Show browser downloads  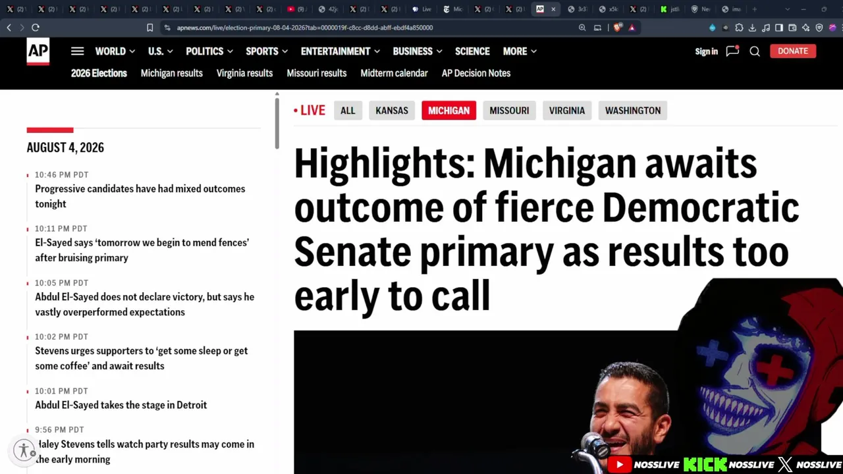752,28
